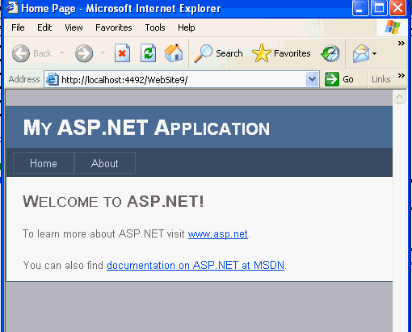Expand hidden toolbar buttons chevron
Image resolution: width=412 pixels, height=332 pixels.
pyautogui.click(x=401, y=44)
